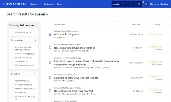Check the Courses in Progress filter
The width and height of the screenshot is (171, 102).
pyautogui.click(x=13, y=54)
